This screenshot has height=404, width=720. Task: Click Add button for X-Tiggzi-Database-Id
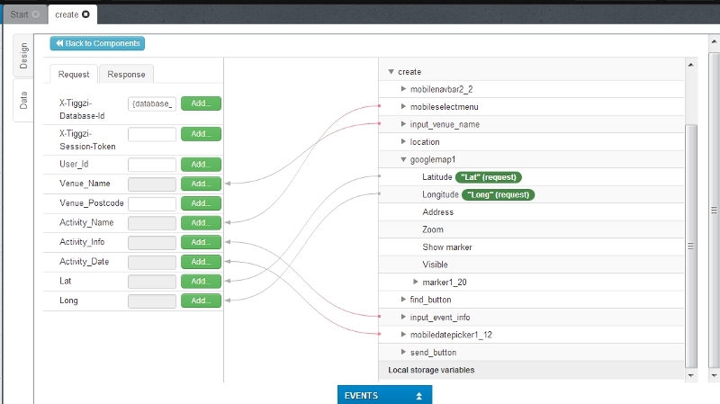tap(201, 103)
